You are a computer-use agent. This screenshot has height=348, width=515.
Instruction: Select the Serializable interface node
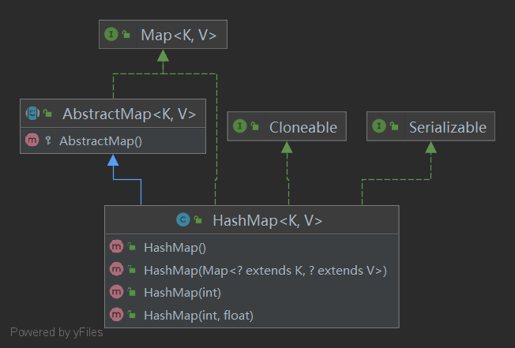pyautogui.click(x=447, y=127)
